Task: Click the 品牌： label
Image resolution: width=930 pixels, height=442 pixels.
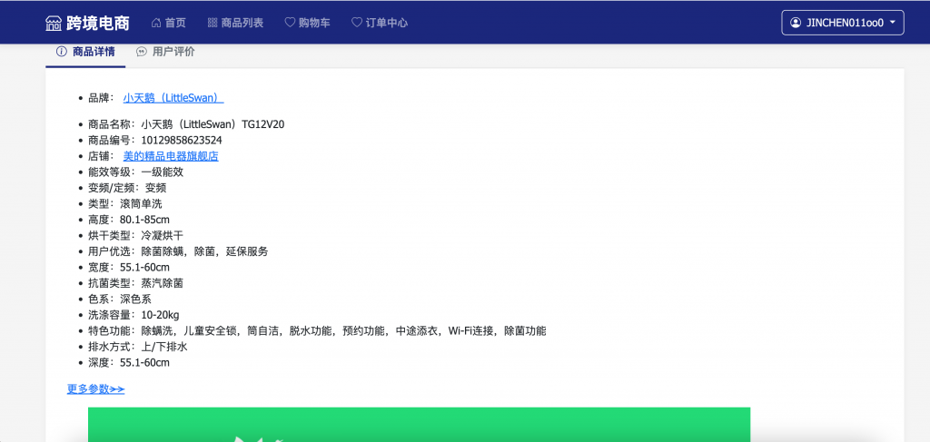Action: tap(102, 98)
